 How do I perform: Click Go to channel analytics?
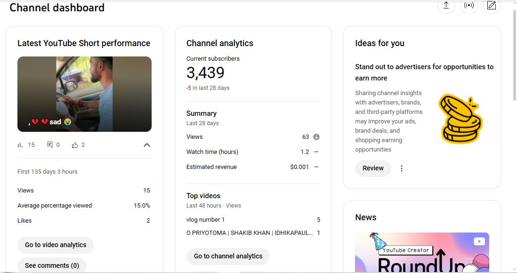tap(228, 256)
